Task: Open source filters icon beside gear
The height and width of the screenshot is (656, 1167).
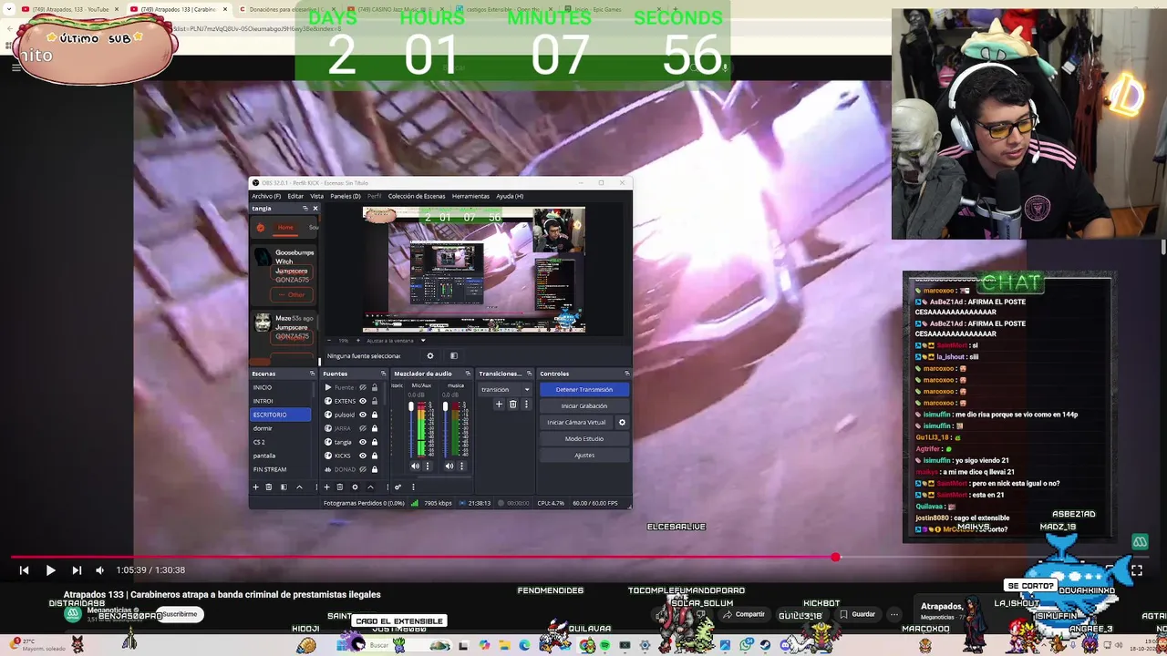Action: pyautogui.click(x=453, y=356)
